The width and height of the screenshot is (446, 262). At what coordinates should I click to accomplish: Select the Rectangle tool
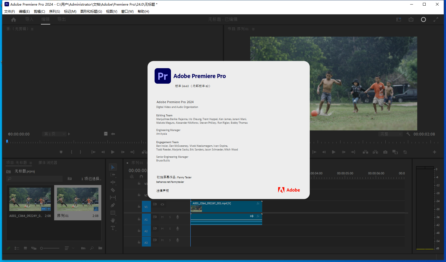[x=113, y=213]
